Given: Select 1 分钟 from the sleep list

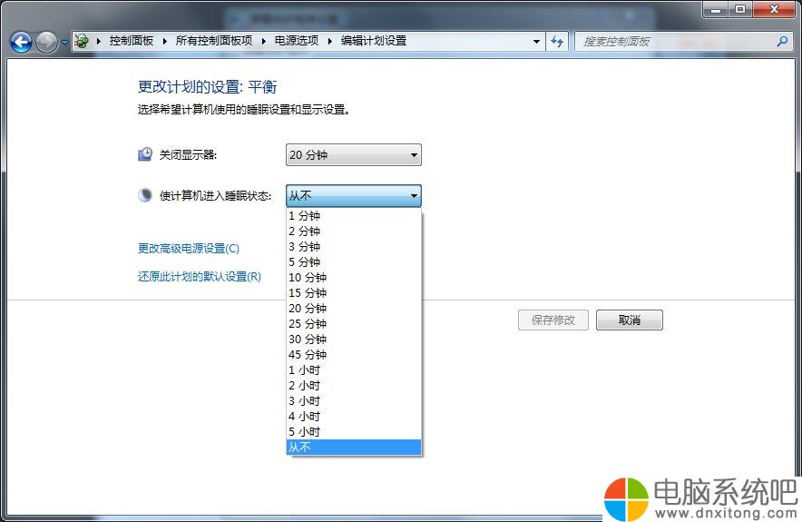Looking at the screenshot, I should pos(305,216).
